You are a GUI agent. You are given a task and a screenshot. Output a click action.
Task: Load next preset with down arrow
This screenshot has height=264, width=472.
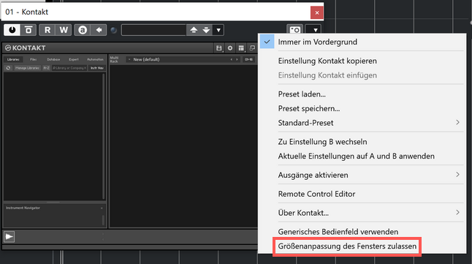(x=206, y=30)
